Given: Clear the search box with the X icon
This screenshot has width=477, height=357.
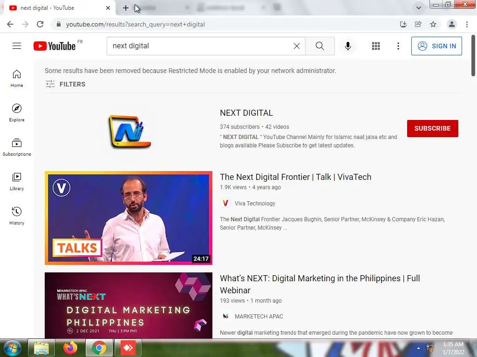Looking at the screenshot, I should [297, 46].
